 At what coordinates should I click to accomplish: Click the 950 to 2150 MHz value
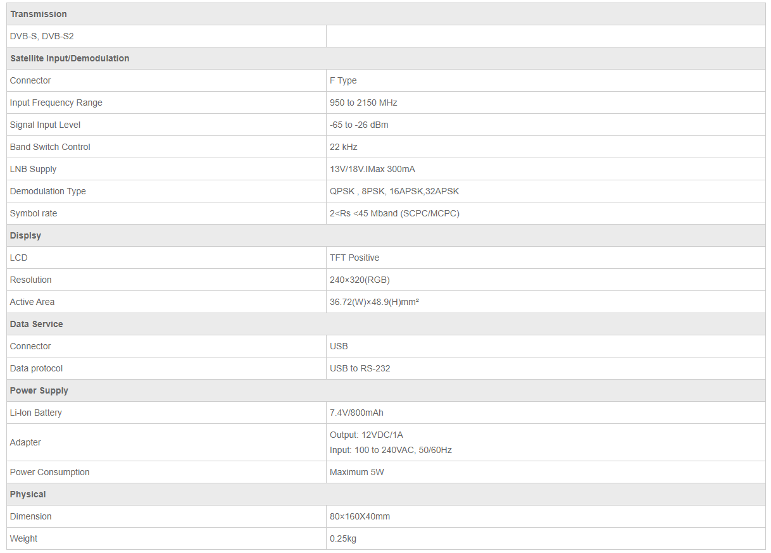coord(363,103)
